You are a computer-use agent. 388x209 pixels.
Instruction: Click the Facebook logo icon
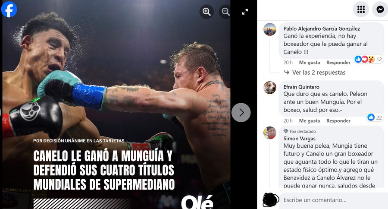coord(9,9)
